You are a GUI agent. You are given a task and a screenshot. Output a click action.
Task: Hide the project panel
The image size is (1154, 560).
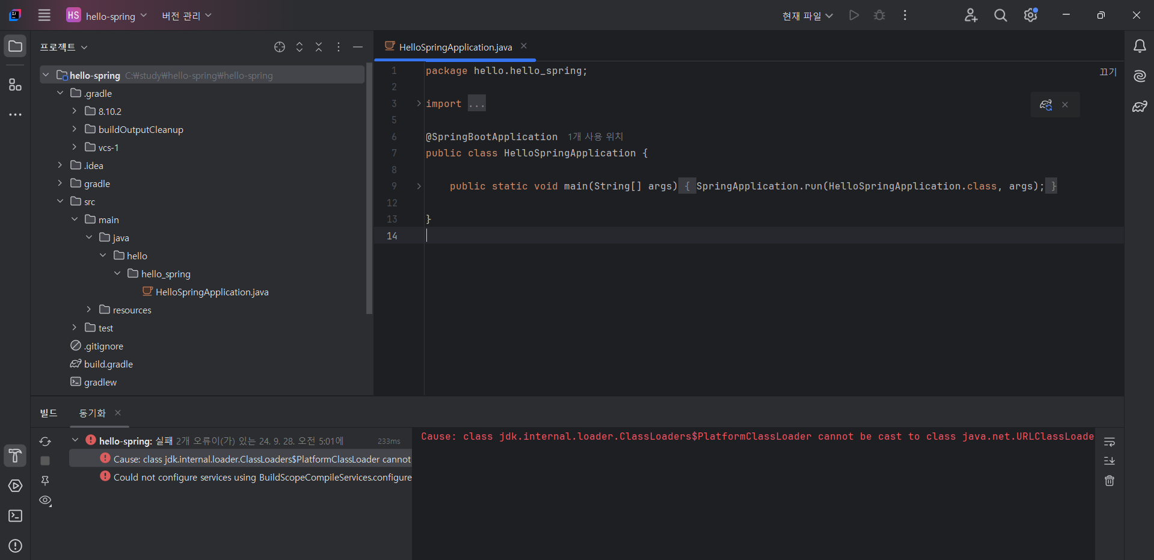pos(358,47)
